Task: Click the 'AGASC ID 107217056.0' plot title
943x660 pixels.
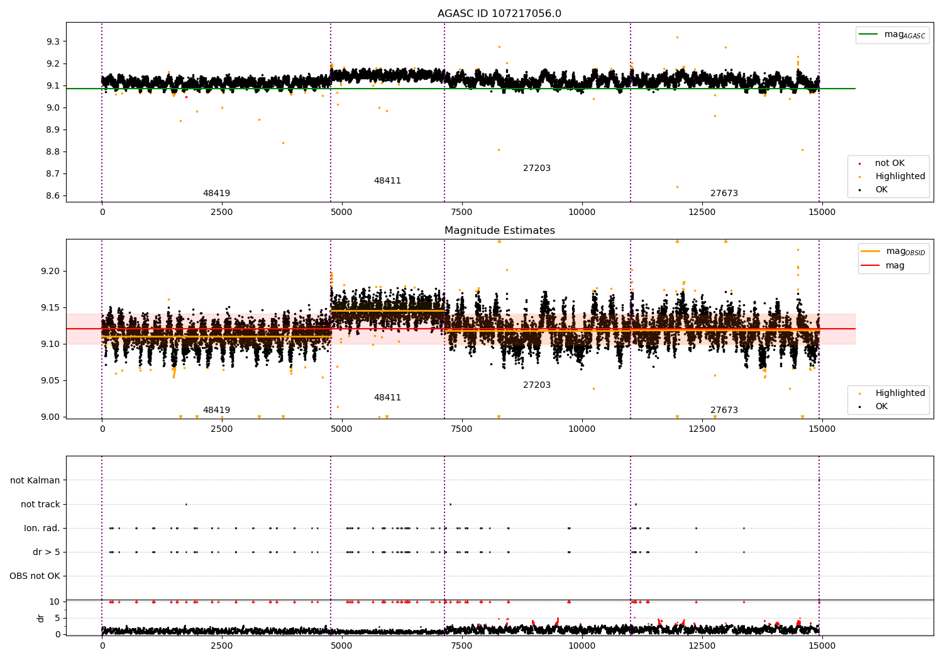Action: pyautogui.click(x=499, y=14)
